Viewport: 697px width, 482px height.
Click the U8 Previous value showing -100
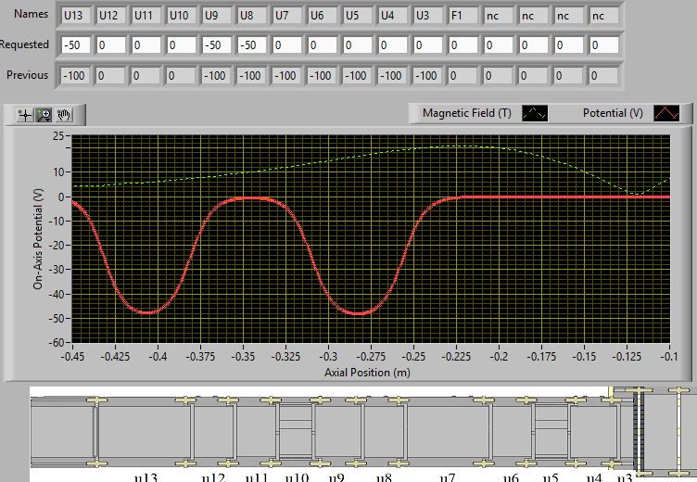pyautogui.click(x=251, y=76)
